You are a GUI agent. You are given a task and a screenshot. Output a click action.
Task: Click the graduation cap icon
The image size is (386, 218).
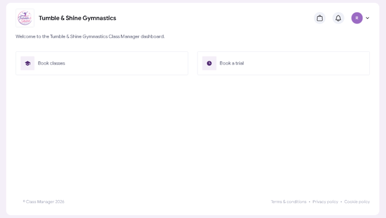click(28, 63)
